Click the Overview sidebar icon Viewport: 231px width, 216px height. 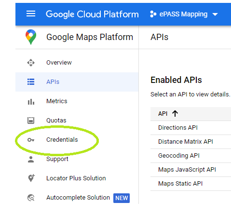[x=31, y=63]
